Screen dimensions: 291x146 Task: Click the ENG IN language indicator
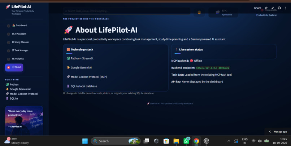click(245, 141)
